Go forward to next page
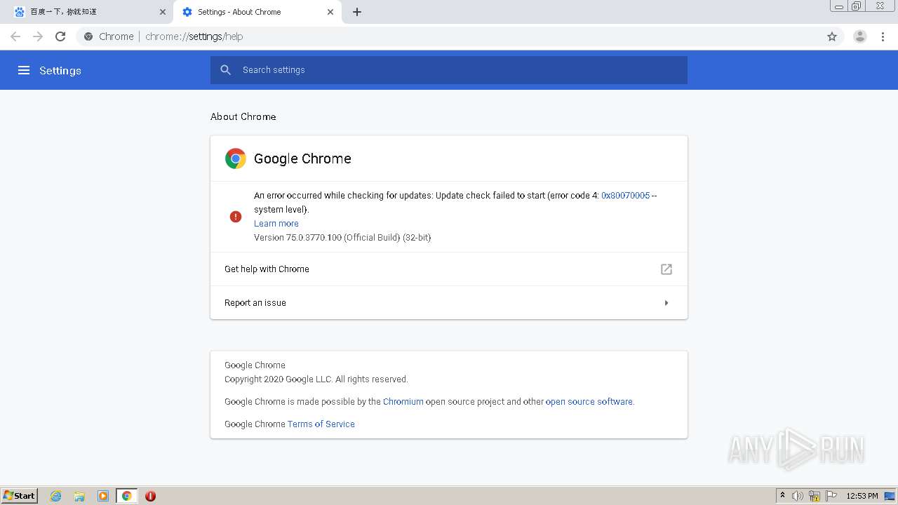 38,36
